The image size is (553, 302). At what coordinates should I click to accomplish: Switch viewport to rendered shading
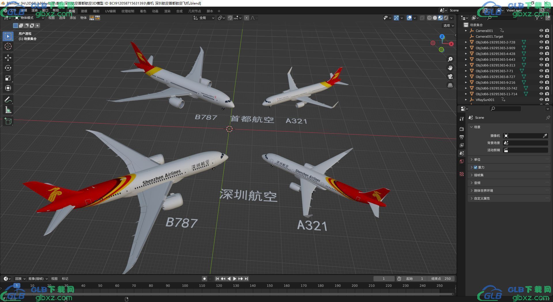[446, 18]
